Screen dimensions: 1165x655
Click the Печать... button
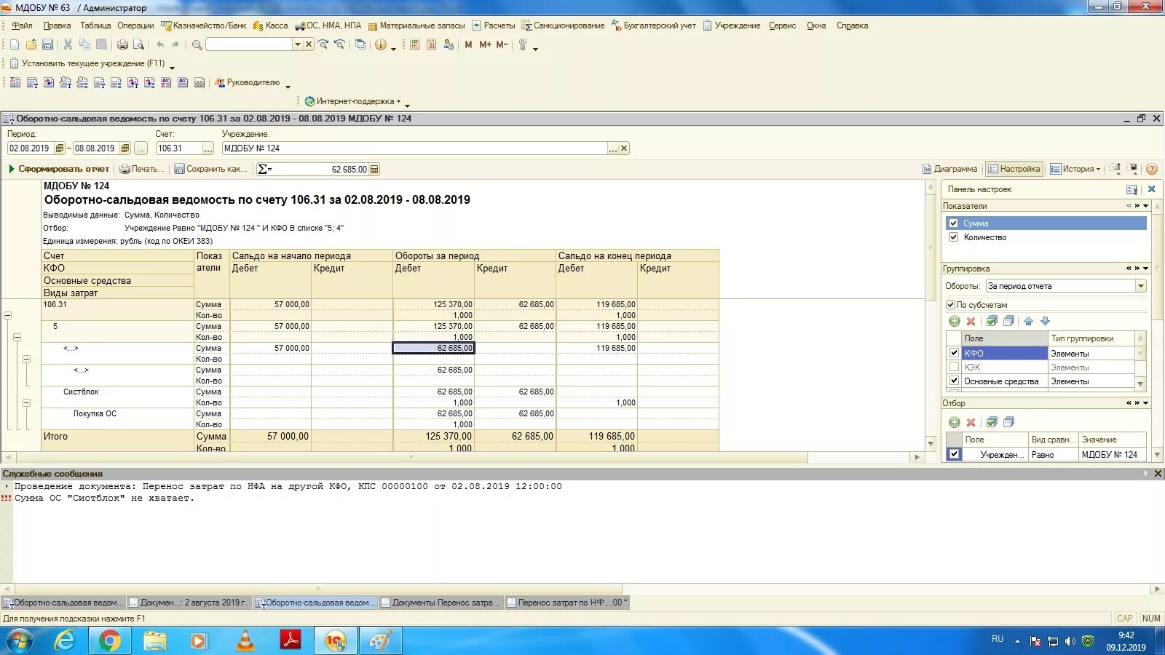pyautogui.click(x=142, y=169)
